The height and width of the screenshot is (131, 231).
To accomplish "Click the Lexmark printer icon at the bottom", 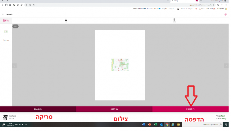I will click(5, 118).
